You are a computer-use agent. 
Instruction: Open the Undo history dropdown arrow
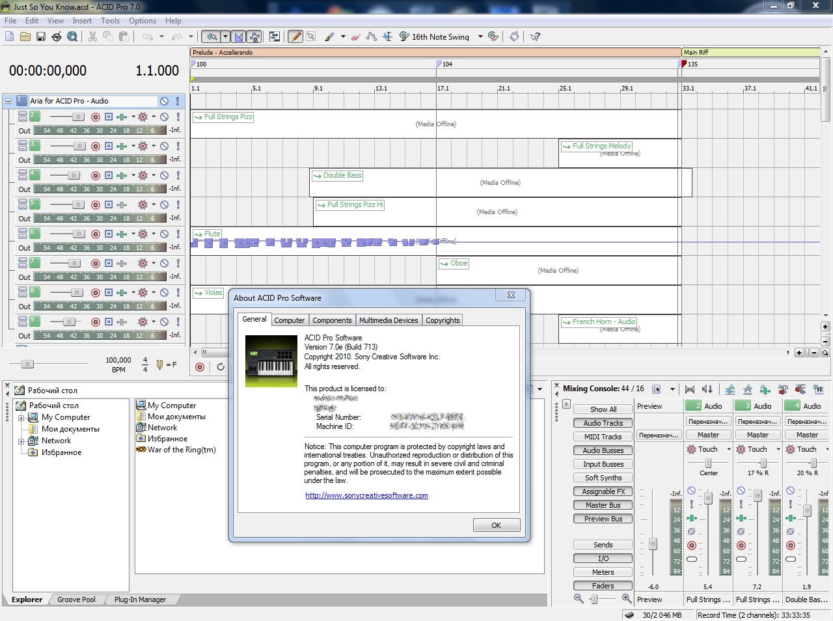coord(161,36)
